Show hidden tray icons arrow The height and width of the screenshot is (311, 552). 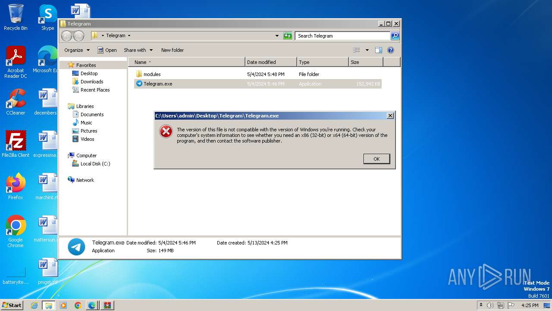coord(481,305)
